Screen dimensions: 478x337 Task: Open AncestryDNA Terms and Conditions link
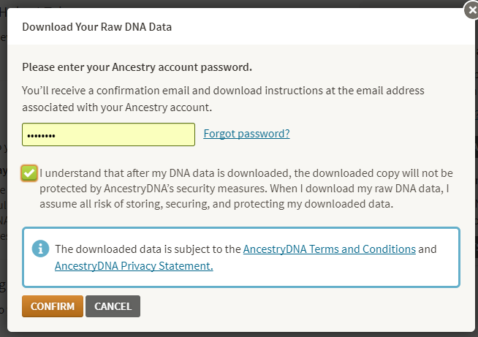(x=330, y=249)
